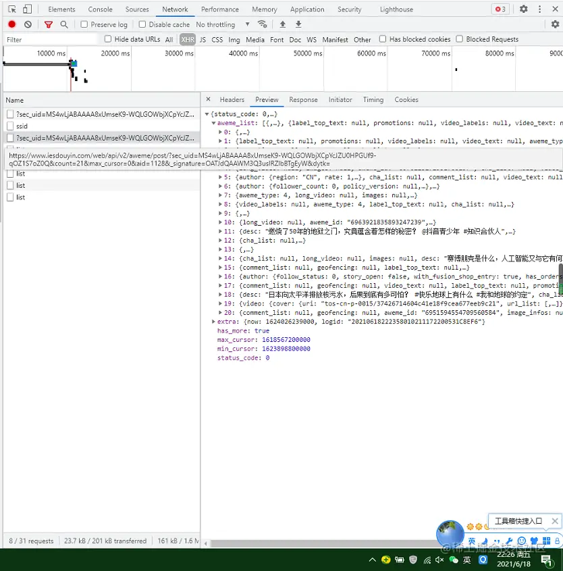Select the ssid request row
This screenshot has width=563, height=571.
click(x=102, y=126)
